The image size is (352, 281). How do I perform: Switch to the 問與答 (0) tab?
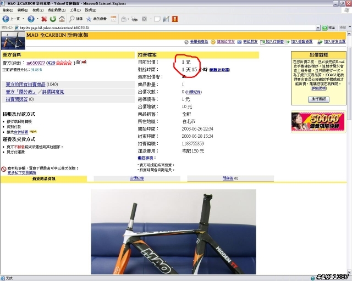230,178
